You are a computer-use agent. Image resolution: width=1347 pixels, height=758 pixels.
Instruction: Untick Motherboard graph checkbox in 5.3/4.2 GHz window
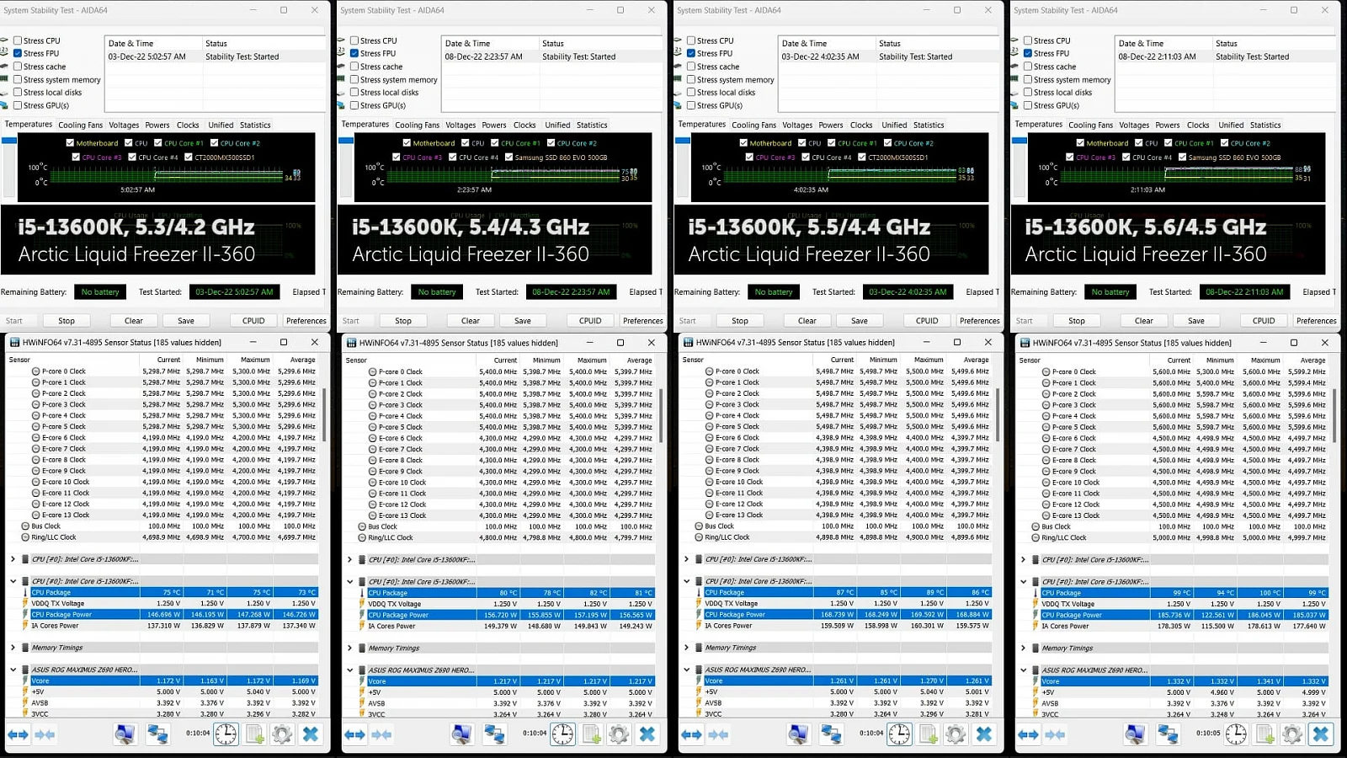pos(70,143)
